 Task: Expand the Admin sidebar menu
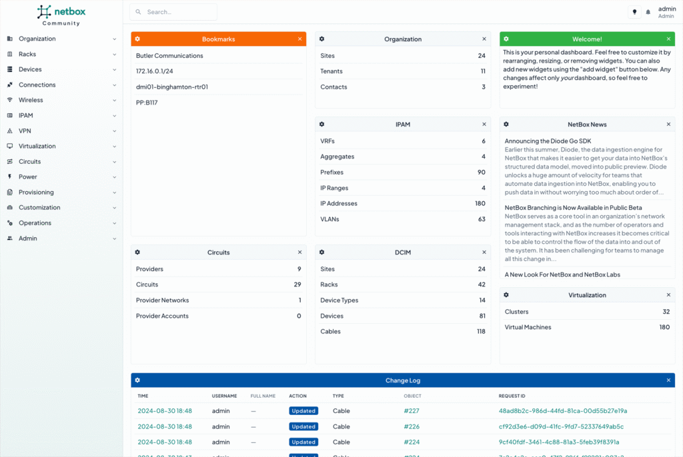[27, 238]
